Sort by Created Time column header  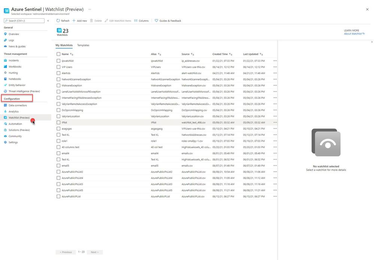[222, 54]
